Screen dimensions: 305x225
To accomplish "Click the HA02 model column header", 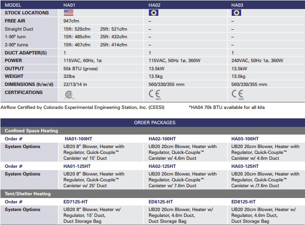I will [x=154, y=5].
